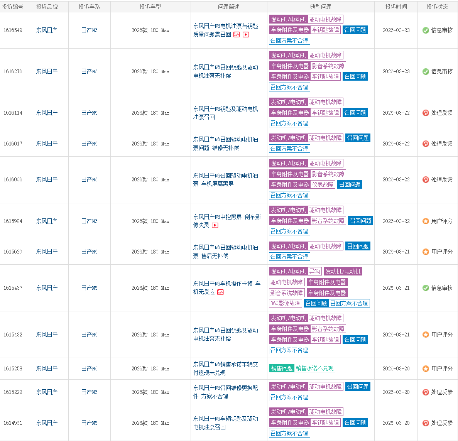The image size is (458, 441).
Task: Click green 信息审核 status icon for 1616549
Action: pos(426,30)
